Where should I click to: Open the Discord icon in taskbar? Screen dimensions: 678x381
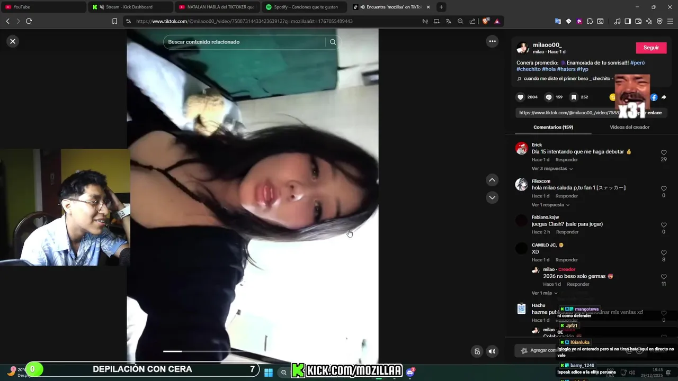pos(410,373)
